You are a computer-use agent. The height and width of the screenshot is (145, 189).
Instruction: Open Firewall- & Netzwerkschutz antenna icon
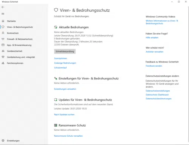3,39
